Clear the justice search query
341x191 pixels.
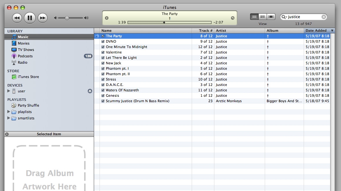(x=324, y=17)
